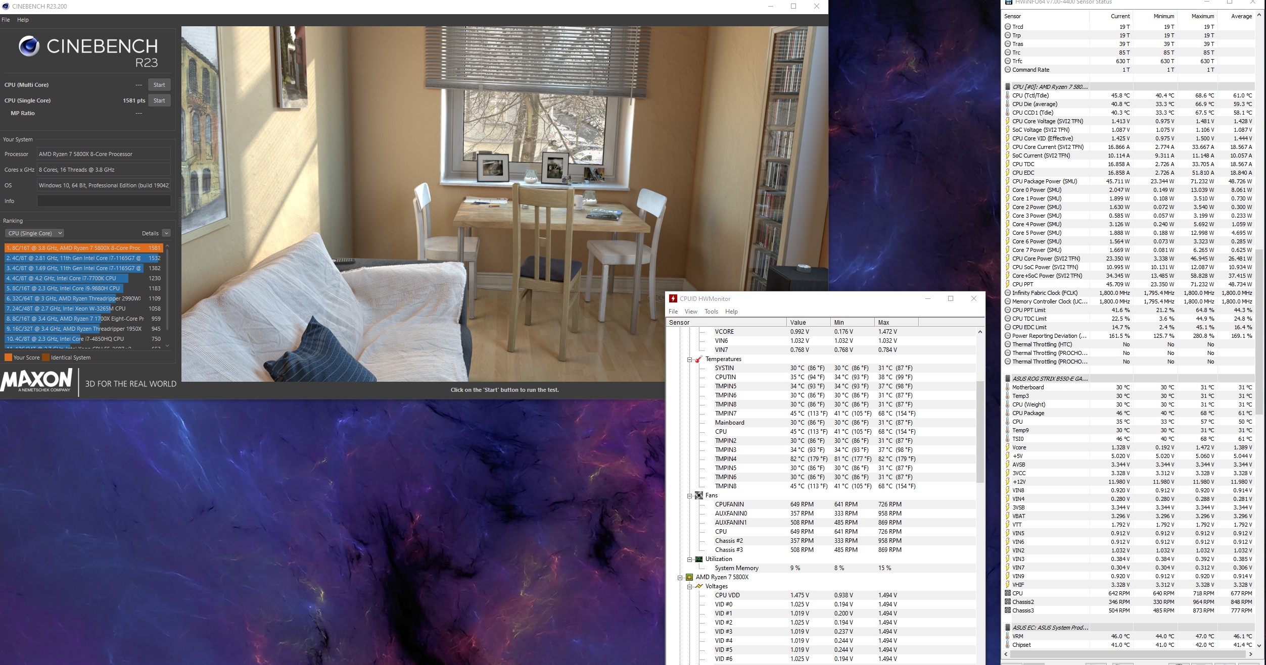Select the Core 0 Power (SMU) row
The width and height of the screenshot is (1266, 665).
[x=1130, y=190]
